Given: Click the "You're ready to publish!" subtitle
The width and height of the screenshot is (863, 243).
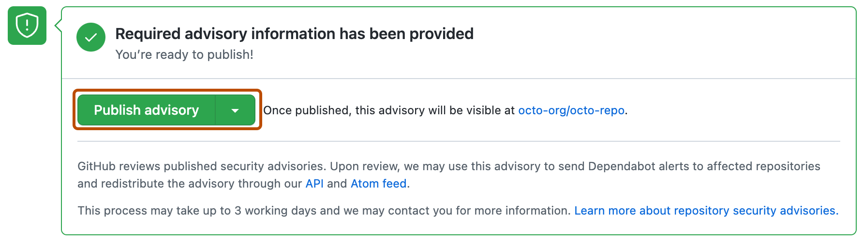Looking at the screenshot, I should click(184, 54).
